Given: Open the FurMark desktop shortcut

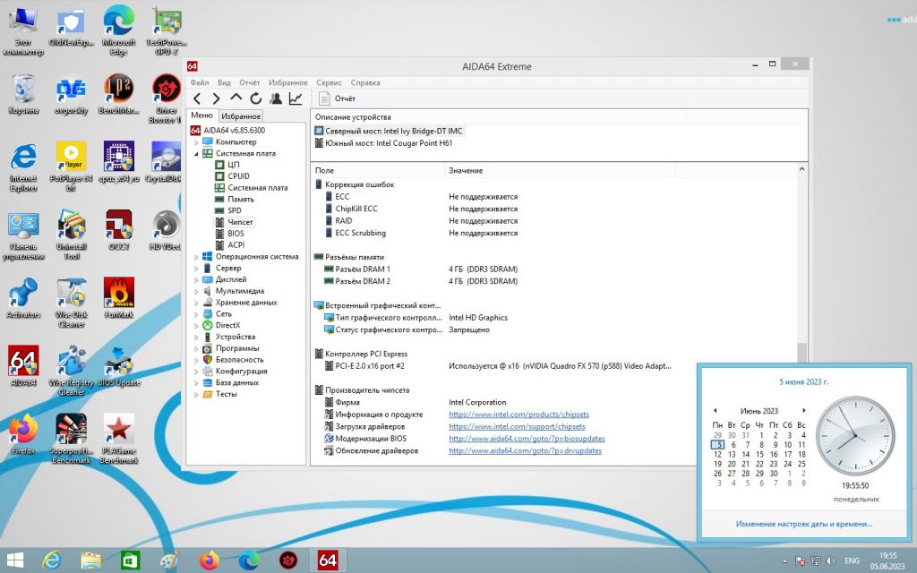Looking at the screenshot, I should 119,298.
